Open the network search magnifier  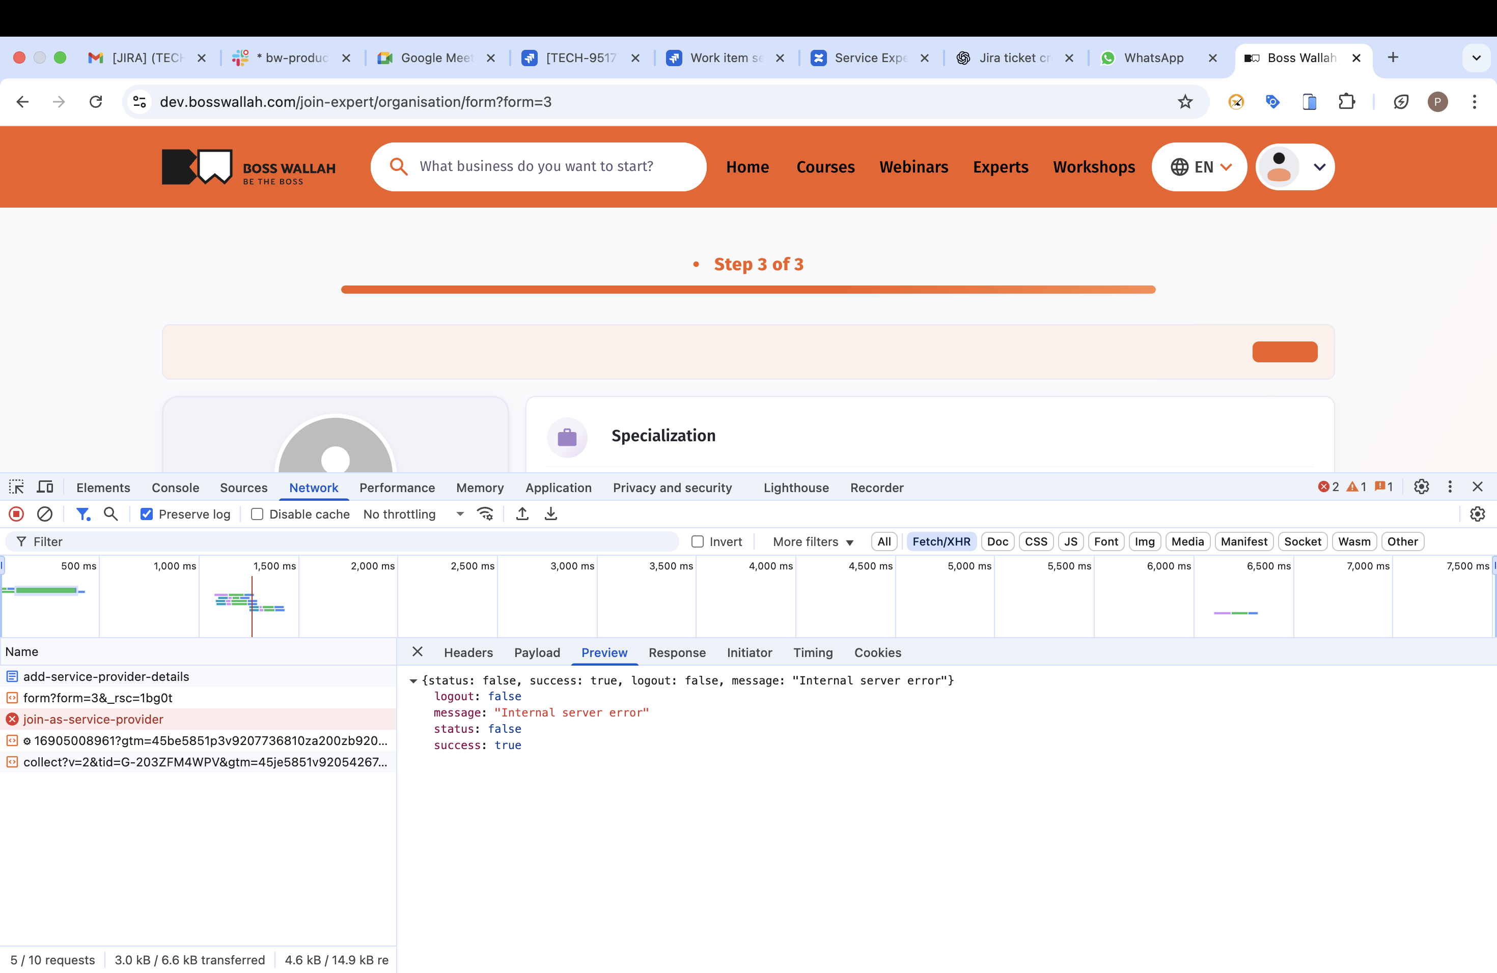point(110,514)
